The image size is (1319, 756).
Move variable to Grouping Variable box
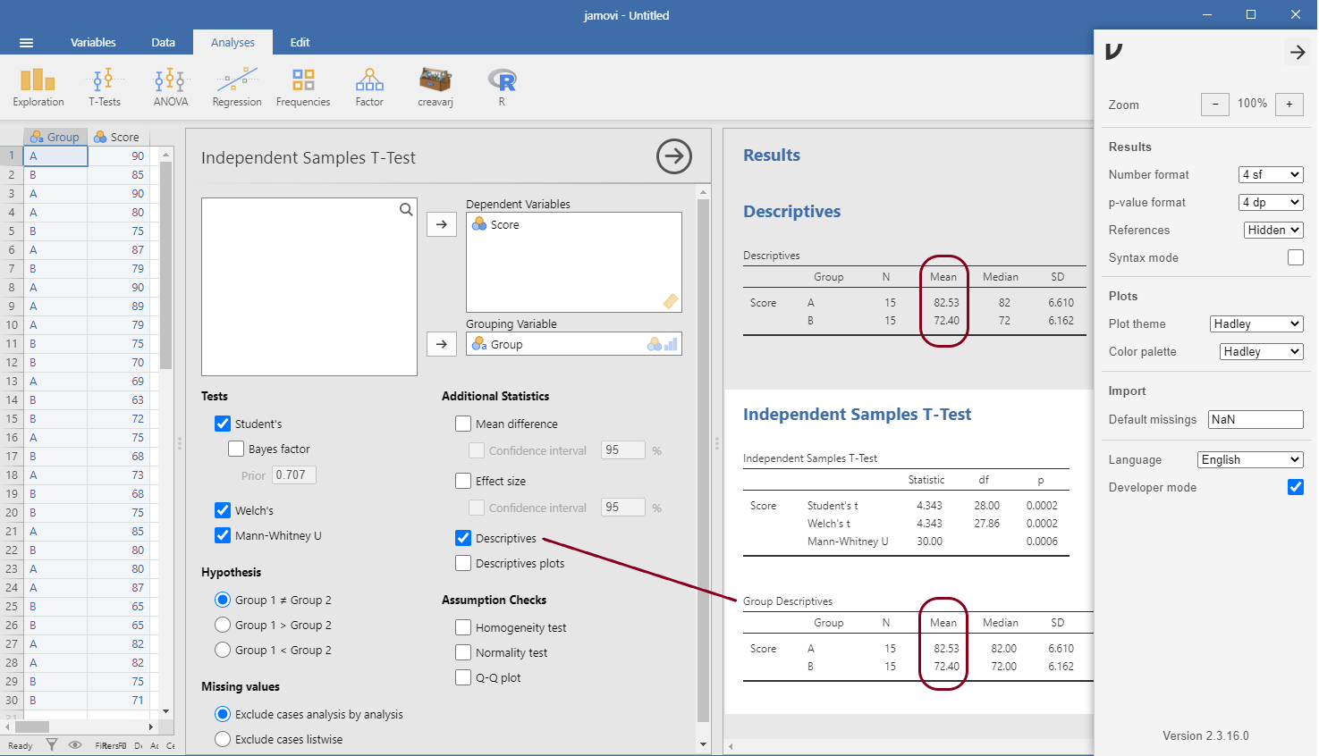[442, 343]
